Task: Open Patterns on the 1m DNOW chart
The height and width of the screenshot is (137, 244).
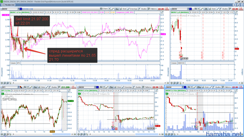Action: (x=152, y=9)
